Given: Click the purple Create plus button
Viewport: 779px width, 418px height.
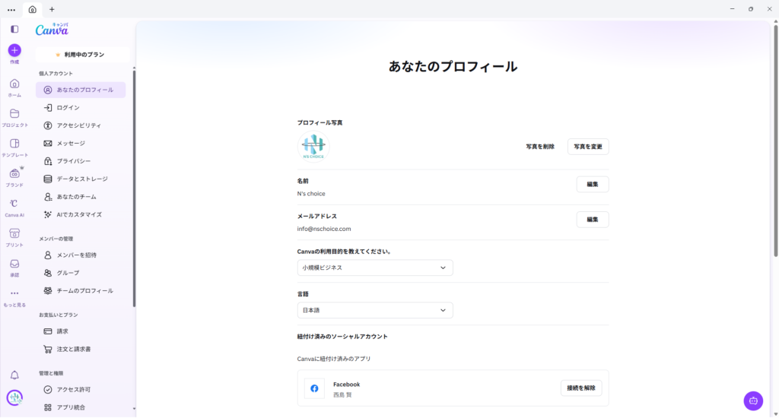Looking at the screenshot, I should tap(14, 50).
